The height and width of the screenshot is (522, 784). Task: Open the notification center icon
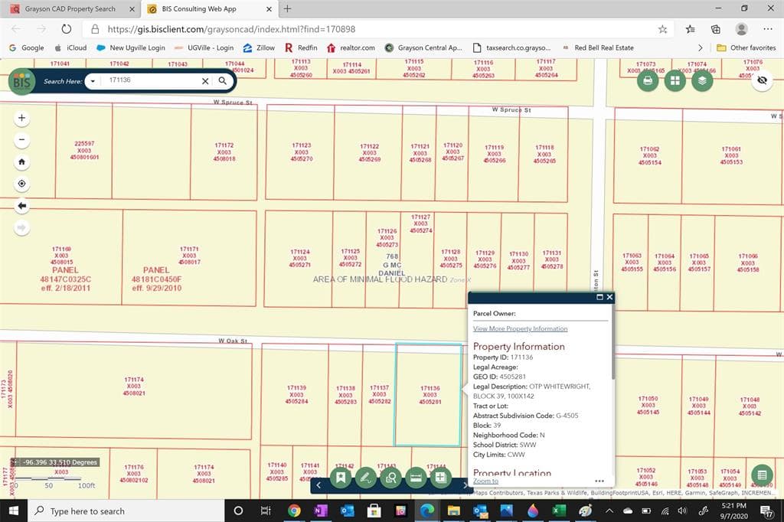(x=766, y=511)
